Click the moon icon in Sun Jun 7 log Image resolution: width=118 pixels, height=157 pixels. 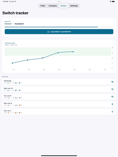tap(8, 113)
